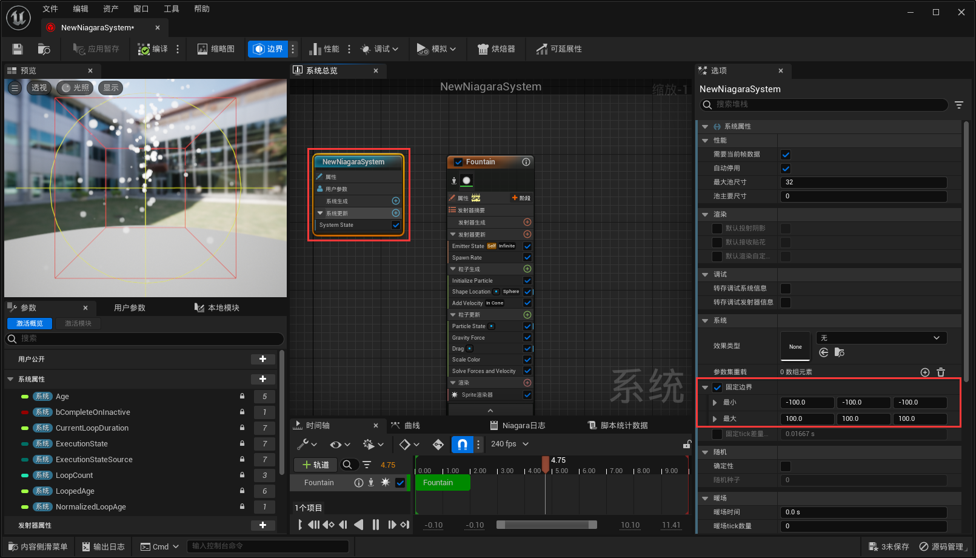Toggle the Sprite渲染器 checkbox
This screenshot has height=558, width=976.
click(x=527, y=395)
